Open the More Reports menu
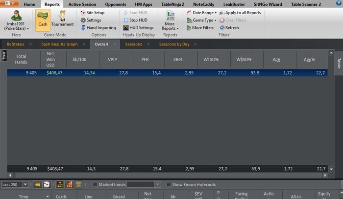The height and width of the screenshot is (199, 343). click(x=170, y=21)
